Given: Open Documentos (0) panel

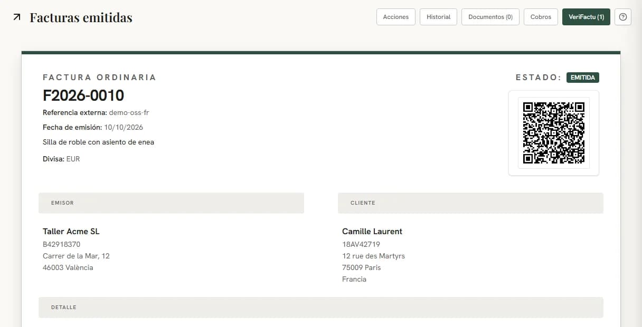Looking at the screenshot, I should tap(490, 17).
